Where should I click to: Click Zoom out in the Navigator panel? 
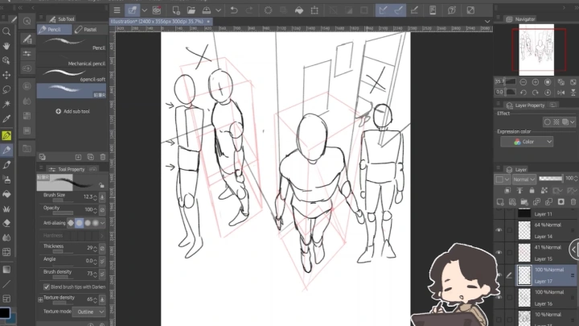click(523, 82)
